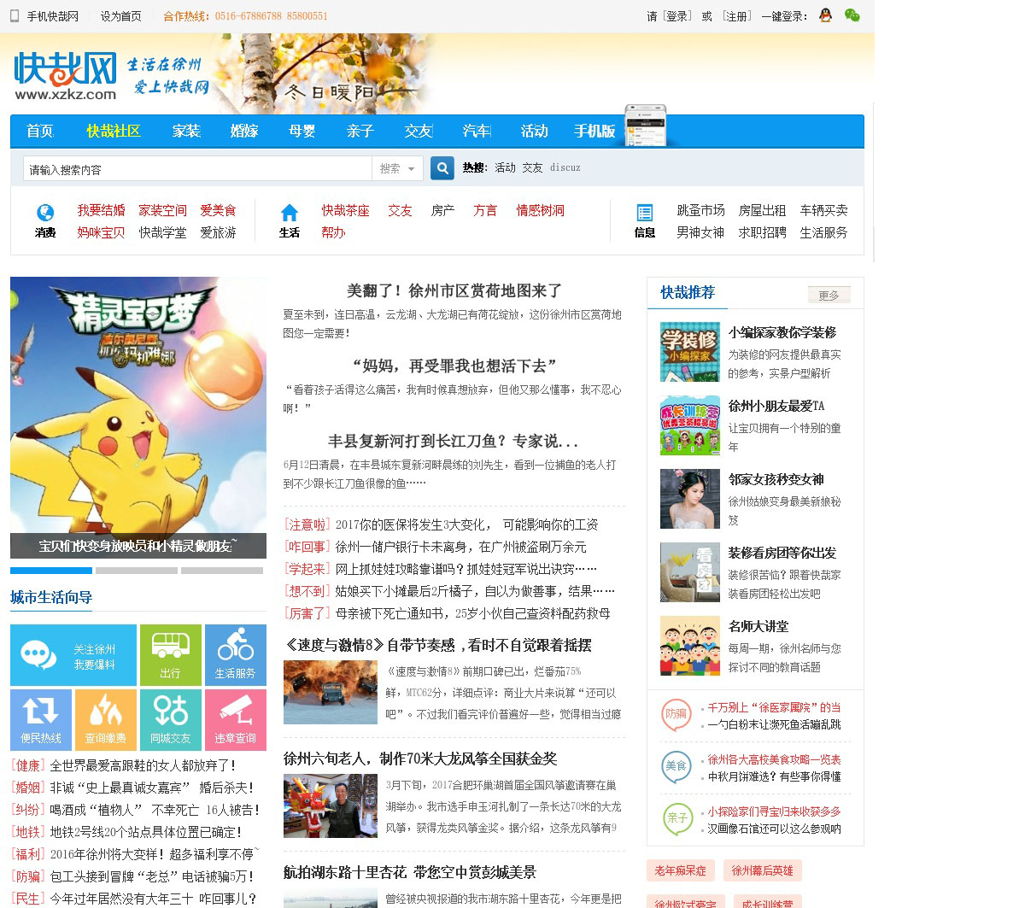
Task: Open the 名师大讲堂 cartoon thumbnail
Action: click(x=690, y=646)
